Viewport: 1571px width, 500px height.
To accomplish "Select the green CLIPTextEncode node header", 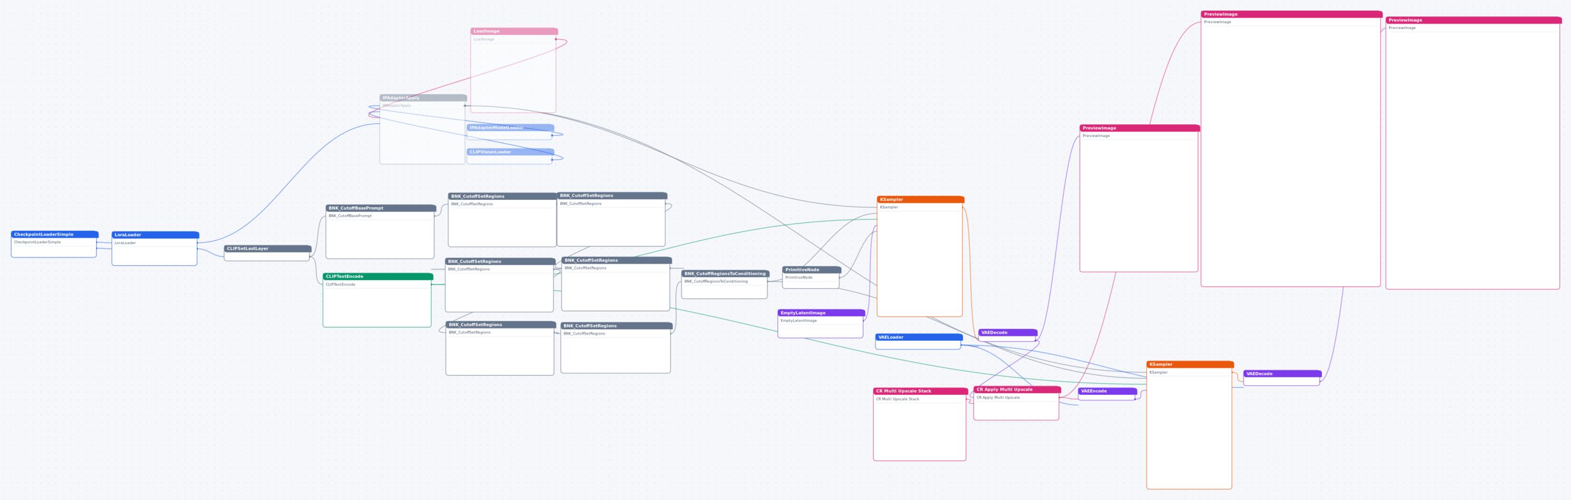I will [378, 276].
